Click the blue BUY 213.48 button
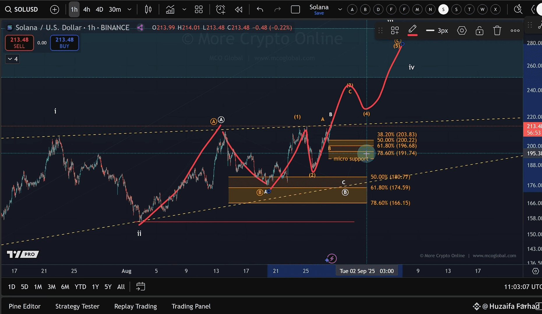542x314 pixels. (x=64, y=43)
